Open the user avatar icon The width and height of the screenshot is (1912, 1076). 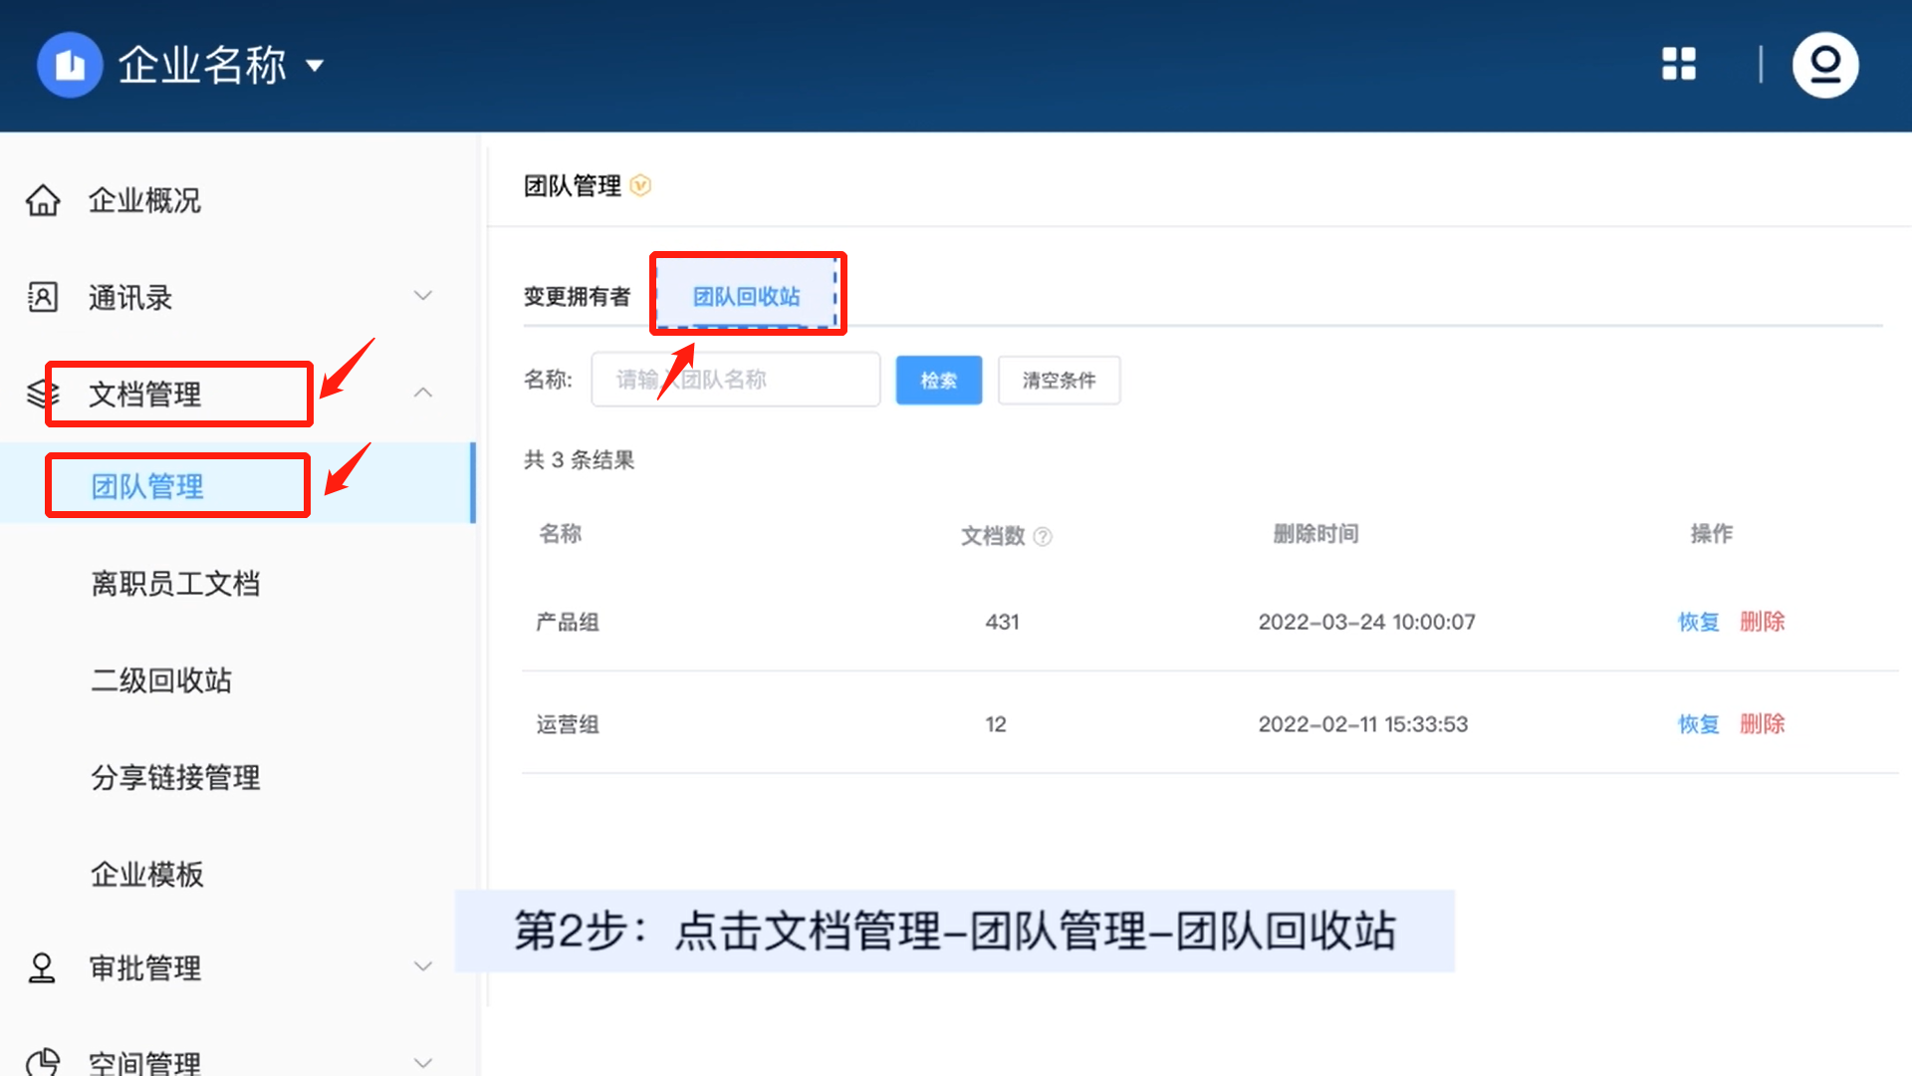[1825, 66]
